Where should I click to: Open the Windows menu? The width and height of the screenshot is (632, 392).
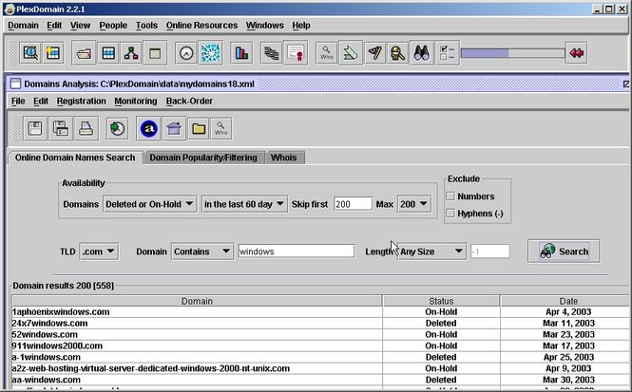click(x=265, y=26)
